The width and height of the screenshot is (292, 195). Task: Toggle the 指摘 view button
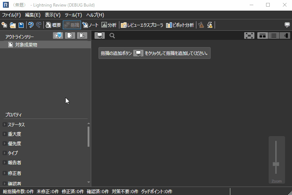72,25
